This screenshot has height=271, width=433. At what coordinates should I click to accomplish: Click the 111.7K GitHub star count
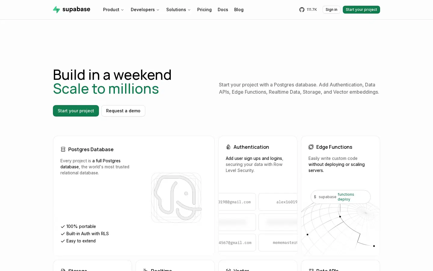(x=312, y=10)
